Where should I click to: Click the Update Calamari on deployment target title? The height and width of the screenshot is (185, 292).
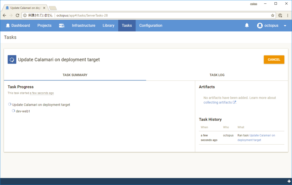59,60
